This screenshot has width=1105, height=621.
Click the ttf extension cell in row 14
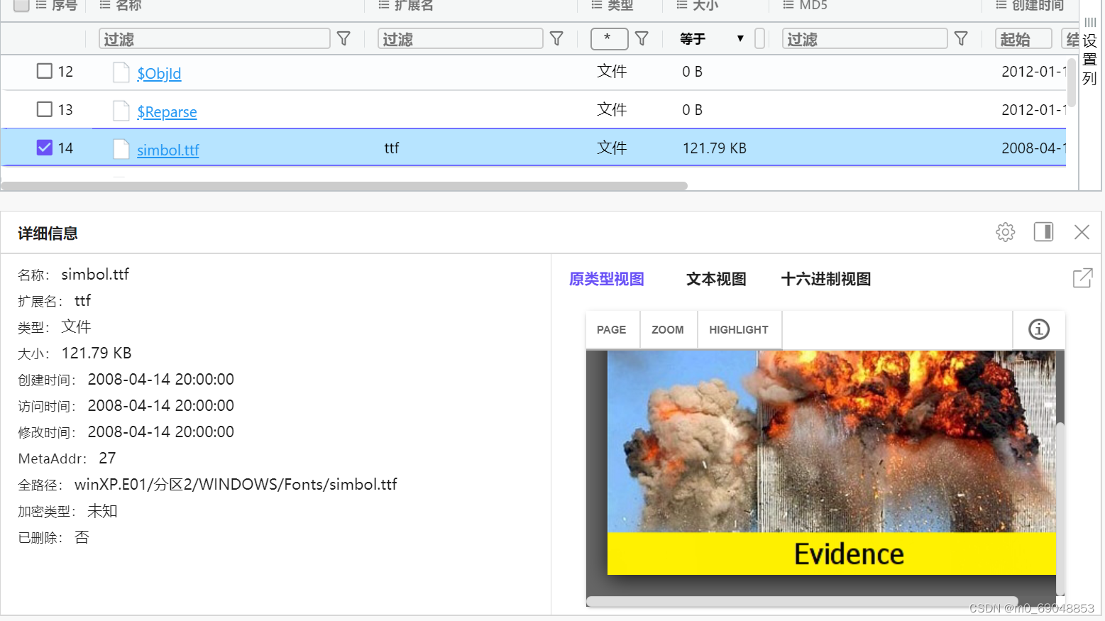(x=392, y=148)
